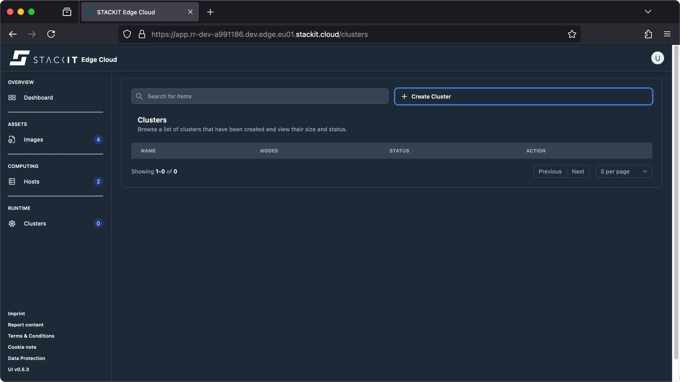
Task: Open the browser application menu
Action: [667, 34]
